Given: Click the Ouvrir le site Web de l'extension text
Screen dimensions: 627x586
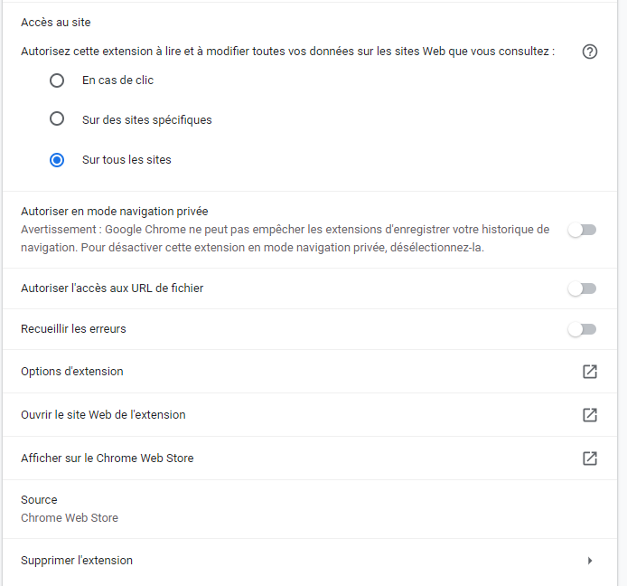Looking at the screenshot, I should pyautogui.click(x=103, y=415).
